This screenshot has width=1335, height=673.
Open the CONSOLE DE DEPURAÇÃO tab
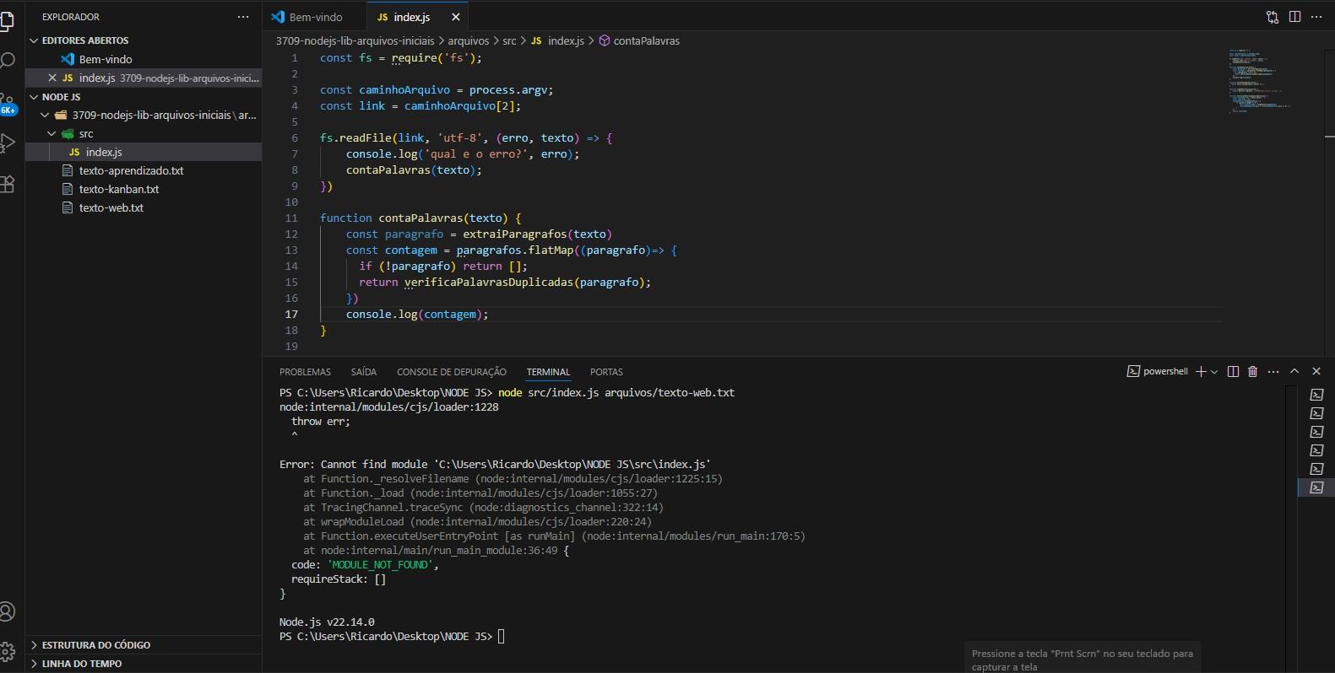click(x=452, y=372)
